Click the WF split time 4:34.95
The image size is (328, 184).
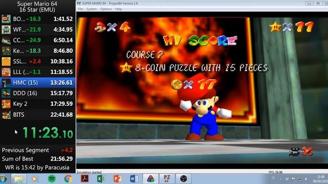pyautogui.click(x=63, y=30)
